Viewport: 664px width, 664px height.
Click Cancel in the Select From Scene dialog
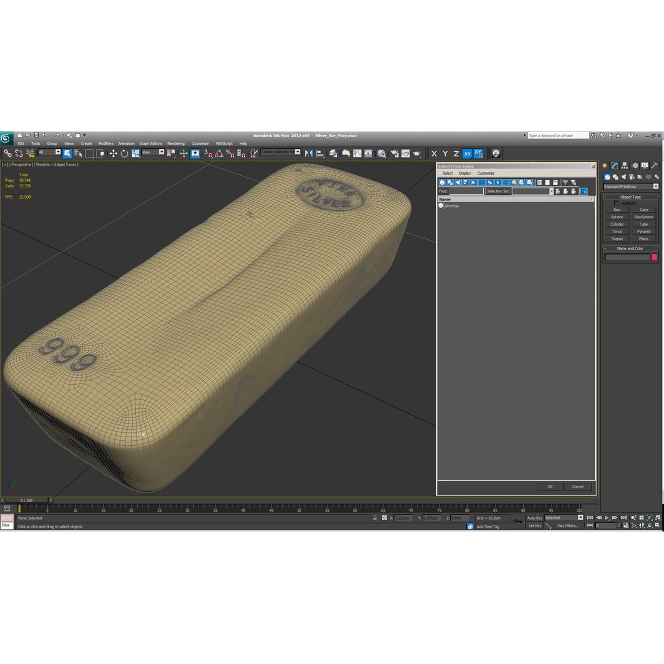click(578, 486)
